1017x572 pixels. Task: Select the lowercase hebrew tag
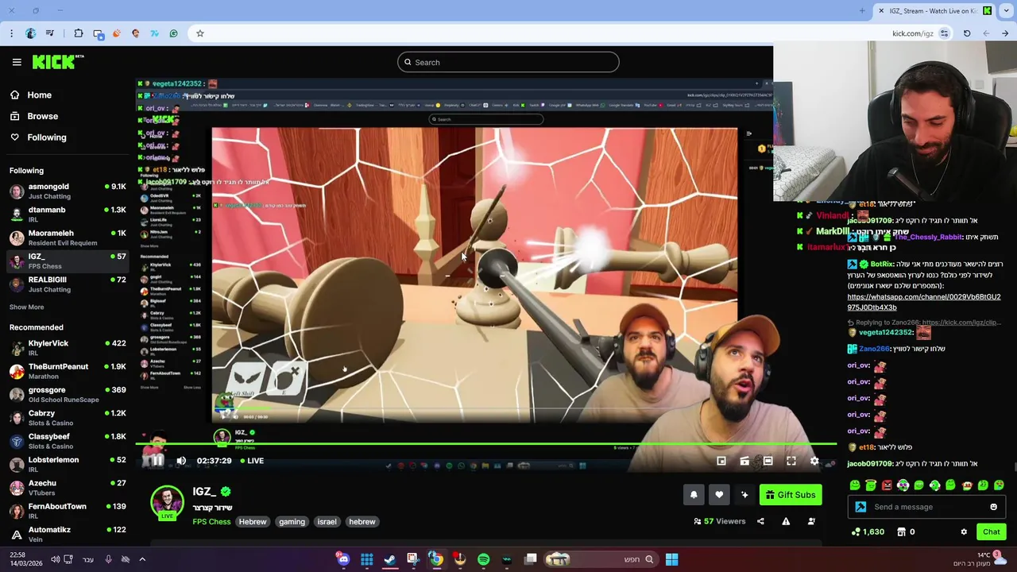point(362,522)
